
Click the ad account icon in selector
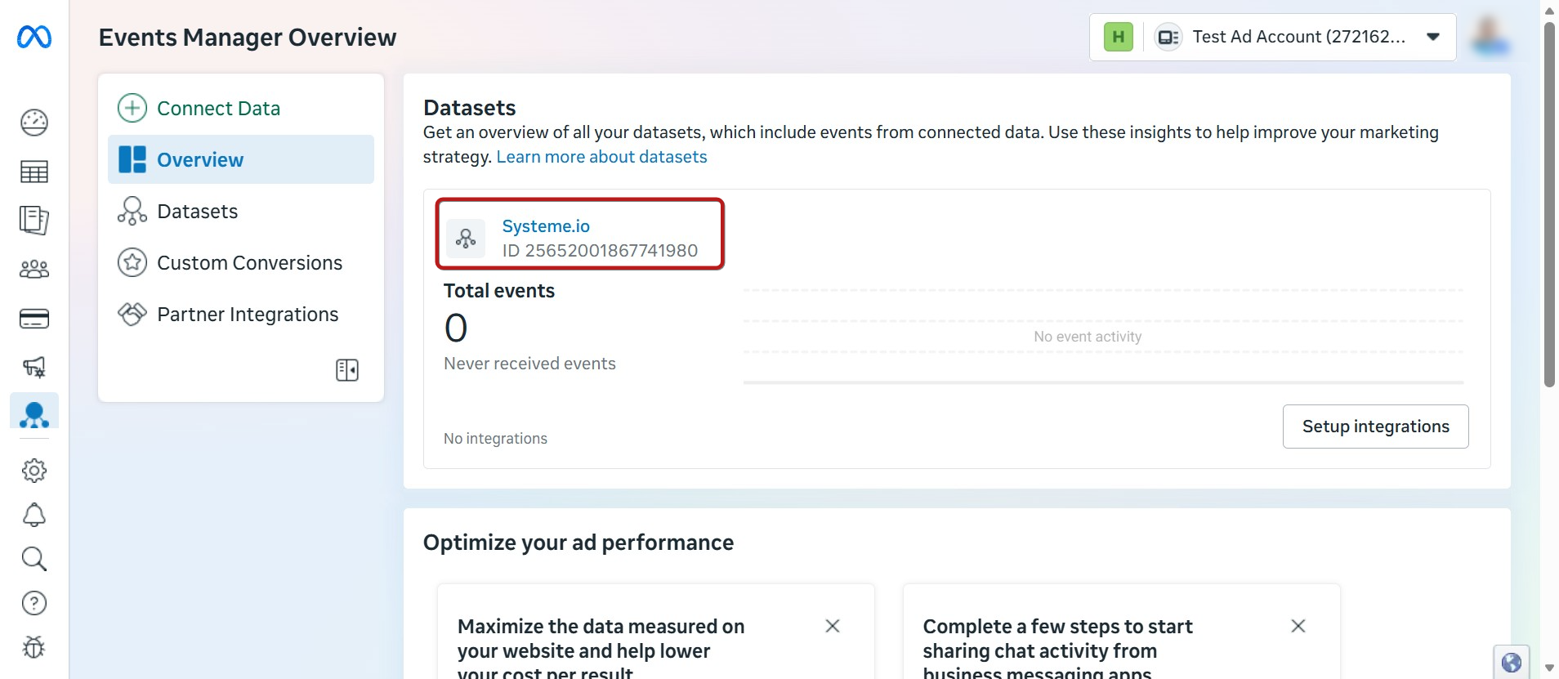pyautogui.click(x=1168, y=37)
